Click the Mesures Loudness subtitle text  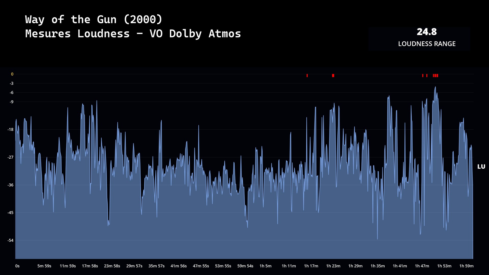[x=133, y=34]
